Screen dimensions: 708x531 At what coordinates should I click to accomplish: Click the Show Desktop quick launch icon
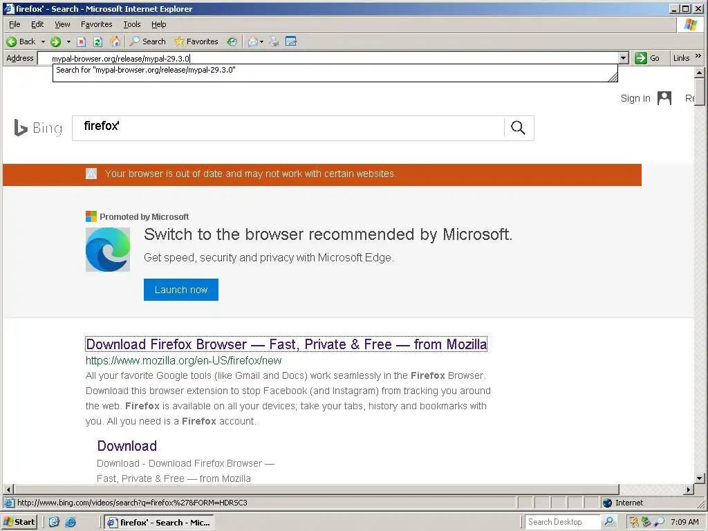(54, 522)
